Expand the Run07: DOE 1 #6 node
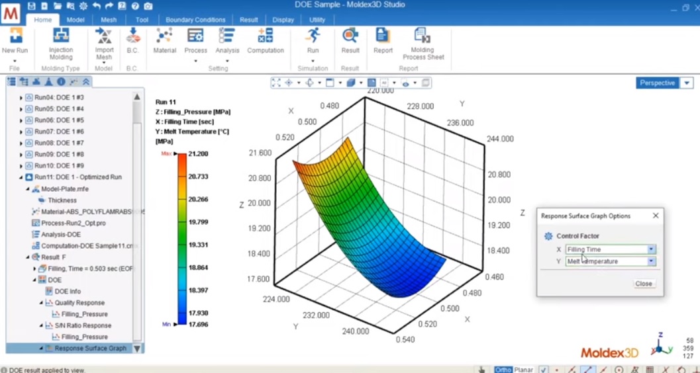 pyautogui.click(x=21, y=132)
